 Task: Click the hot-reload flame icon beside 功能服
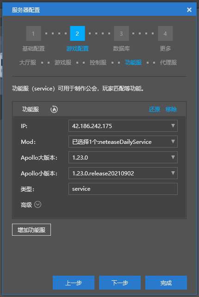click(x=54, y=110)
